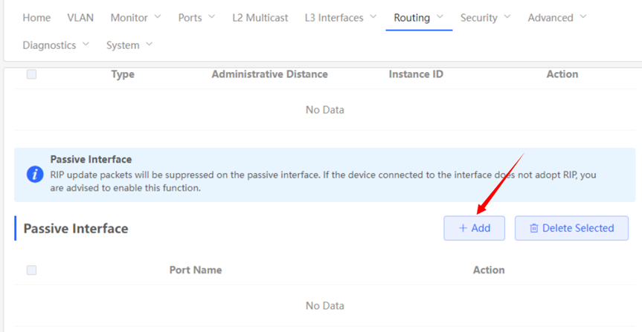Click the Administrative Distance column header
The height and width of the screenshot is (332, 642).
[269, 74]
